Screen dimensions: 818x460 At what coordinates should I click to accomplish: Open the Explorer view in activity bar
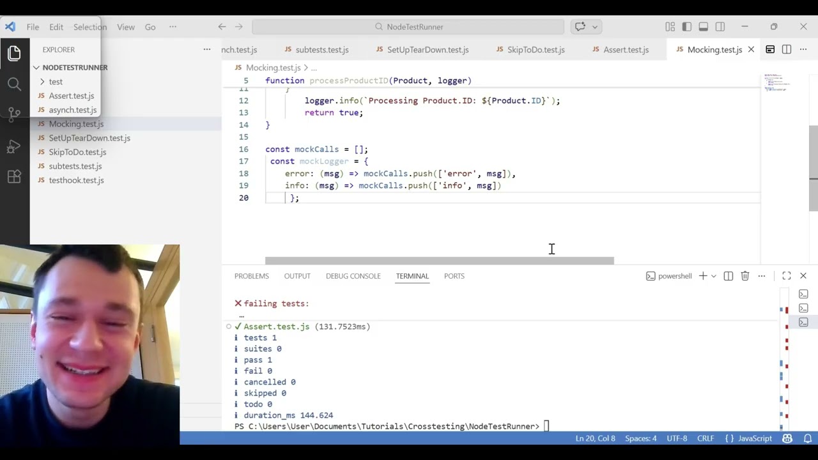tap(14, 54)
